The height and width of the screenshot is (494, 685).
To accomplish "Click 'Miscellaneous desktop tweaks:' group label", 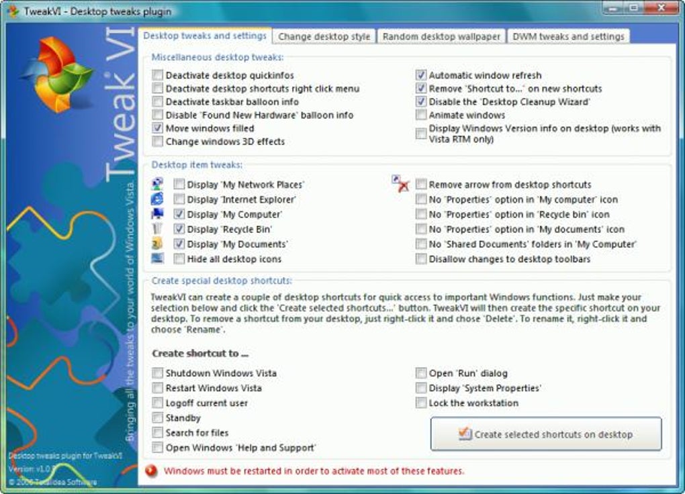I will [218, 57].
